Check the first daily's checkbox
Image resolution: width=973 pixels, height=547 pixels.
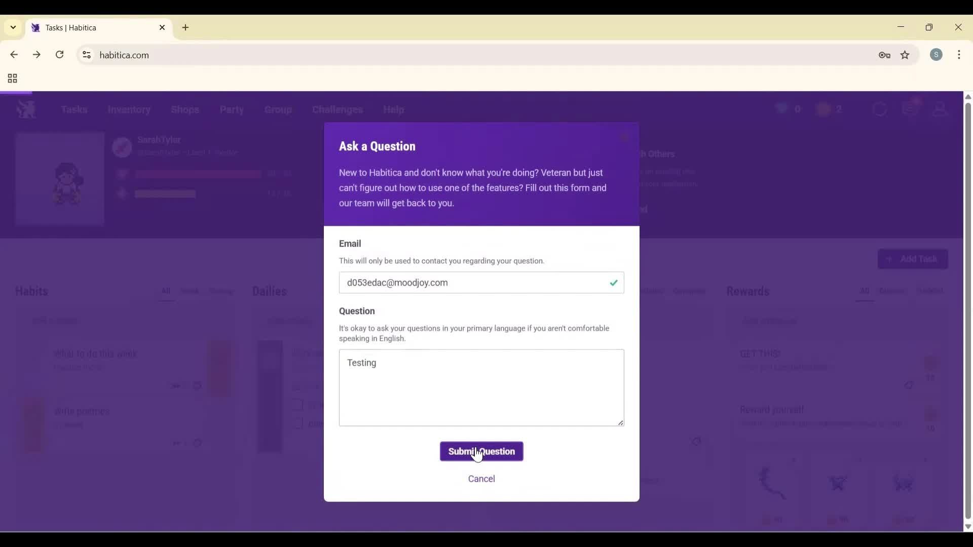[x=297, y=405]
